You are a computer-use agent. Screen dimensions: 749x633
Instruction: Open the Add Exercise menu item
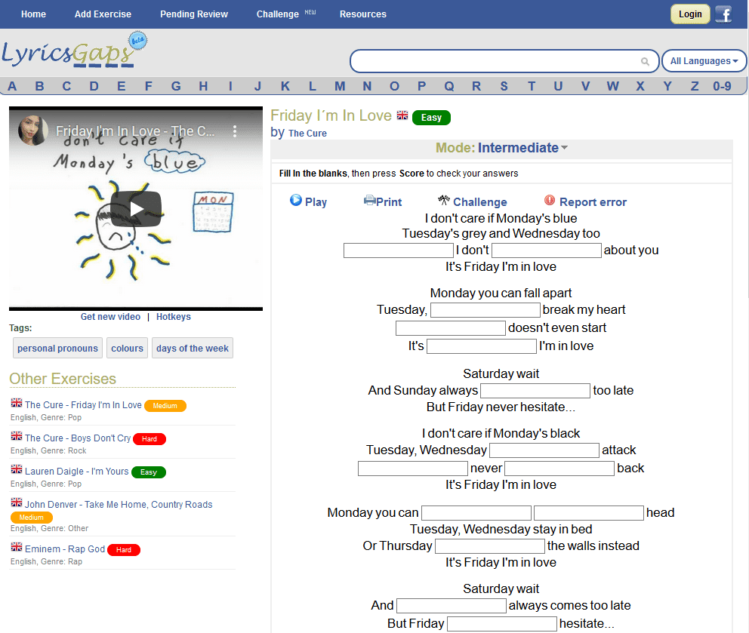103,14
